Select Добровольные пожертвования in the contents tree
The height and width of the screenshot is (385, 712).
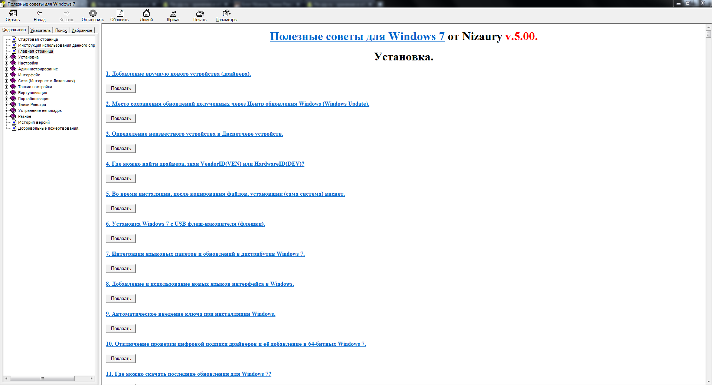49,128
